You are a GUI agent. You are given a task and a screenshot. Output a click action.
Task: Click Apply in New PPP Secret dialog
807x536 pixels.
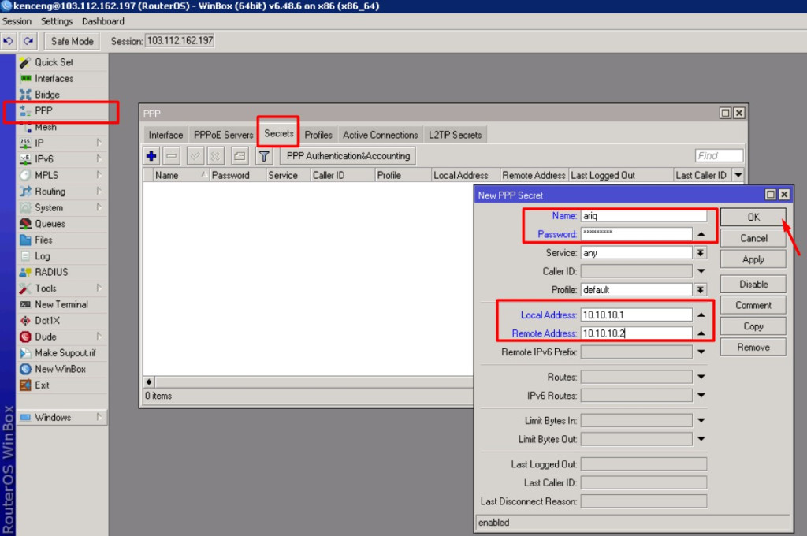click(753, 259)
